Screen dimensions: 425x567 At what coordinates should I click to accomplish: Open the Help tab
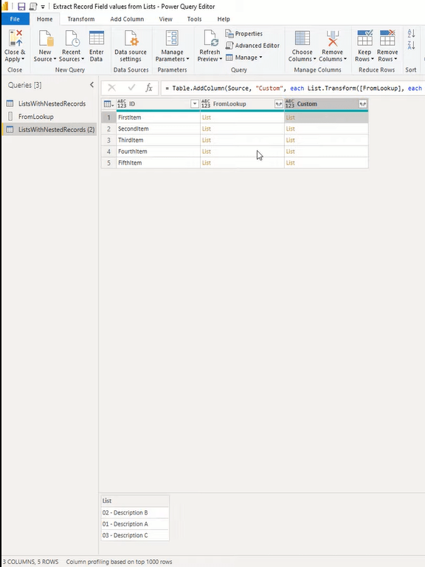coord(224,19)
